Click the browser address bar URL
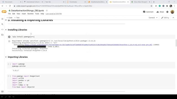 pyautogui.click(x=54, y=6)
